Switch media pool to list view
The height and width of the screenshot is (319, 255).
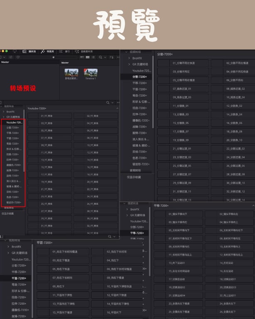(x=93, y=57)
